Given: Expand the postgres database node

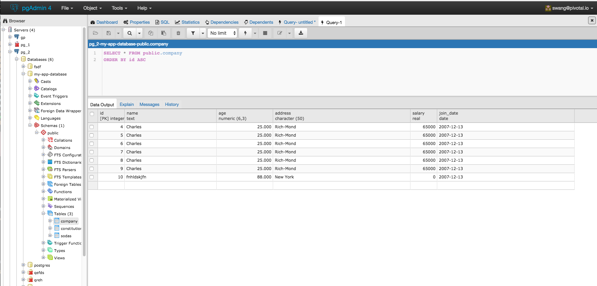Looking at the screenshot, I should [23, 265].
